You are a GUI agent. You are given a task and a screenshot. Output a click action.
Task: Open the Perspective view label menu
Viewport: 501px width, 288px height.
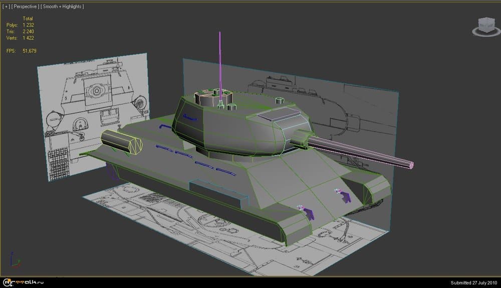[x=25, y=6]
